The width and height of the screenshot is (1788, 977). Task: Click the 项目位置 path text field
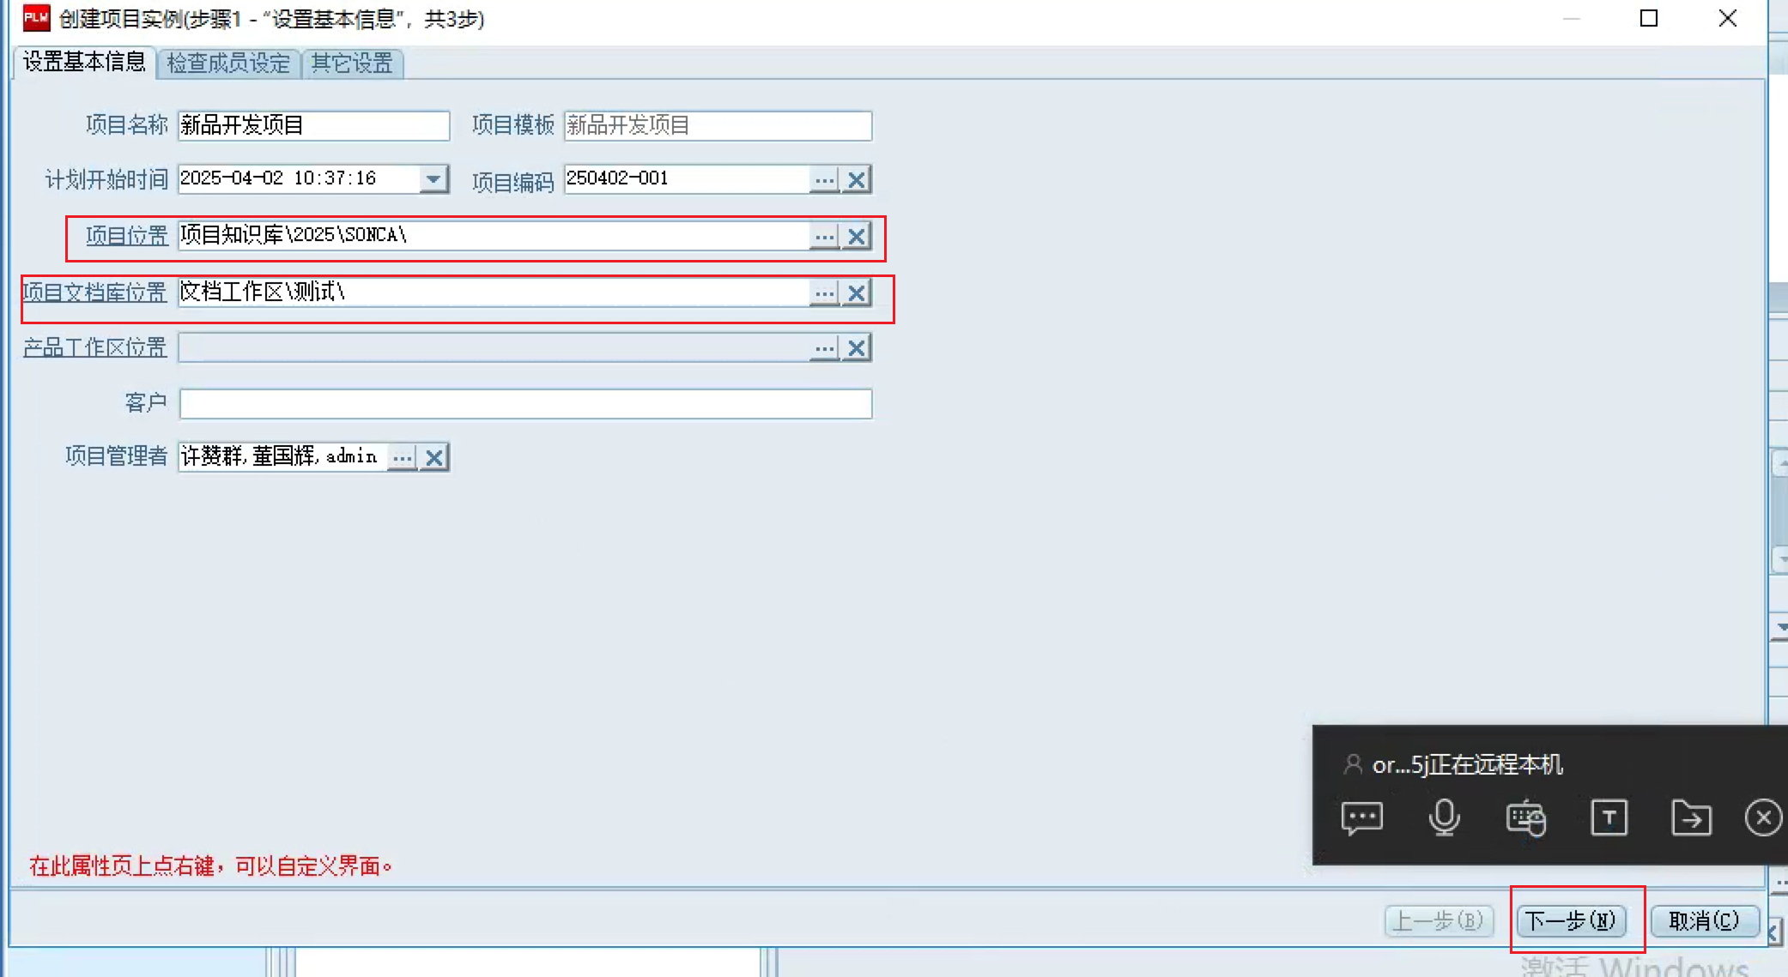494,235
